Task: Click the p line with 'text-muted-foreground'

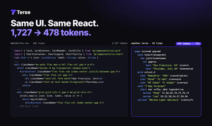Action: [x=64, y=82]
